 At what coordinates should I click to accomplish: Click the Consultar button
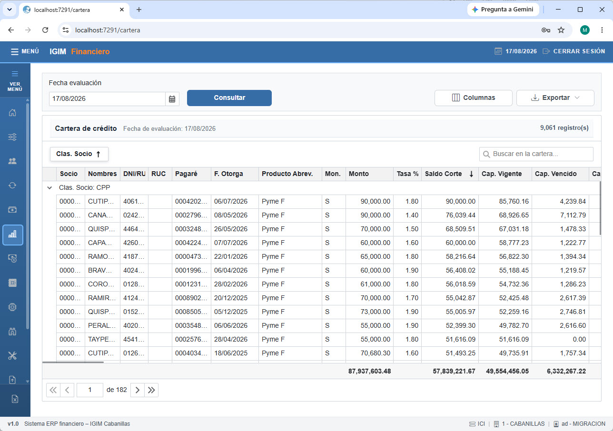pos(229,98)
